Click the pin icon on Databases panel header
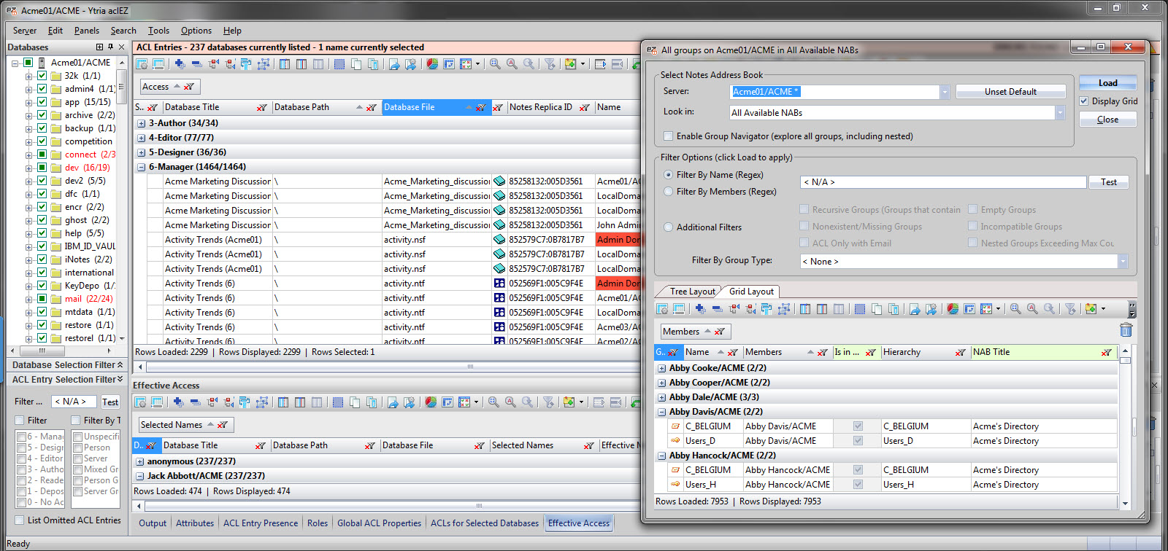The width and height of the screenshot is (1168, 551). 110,47
